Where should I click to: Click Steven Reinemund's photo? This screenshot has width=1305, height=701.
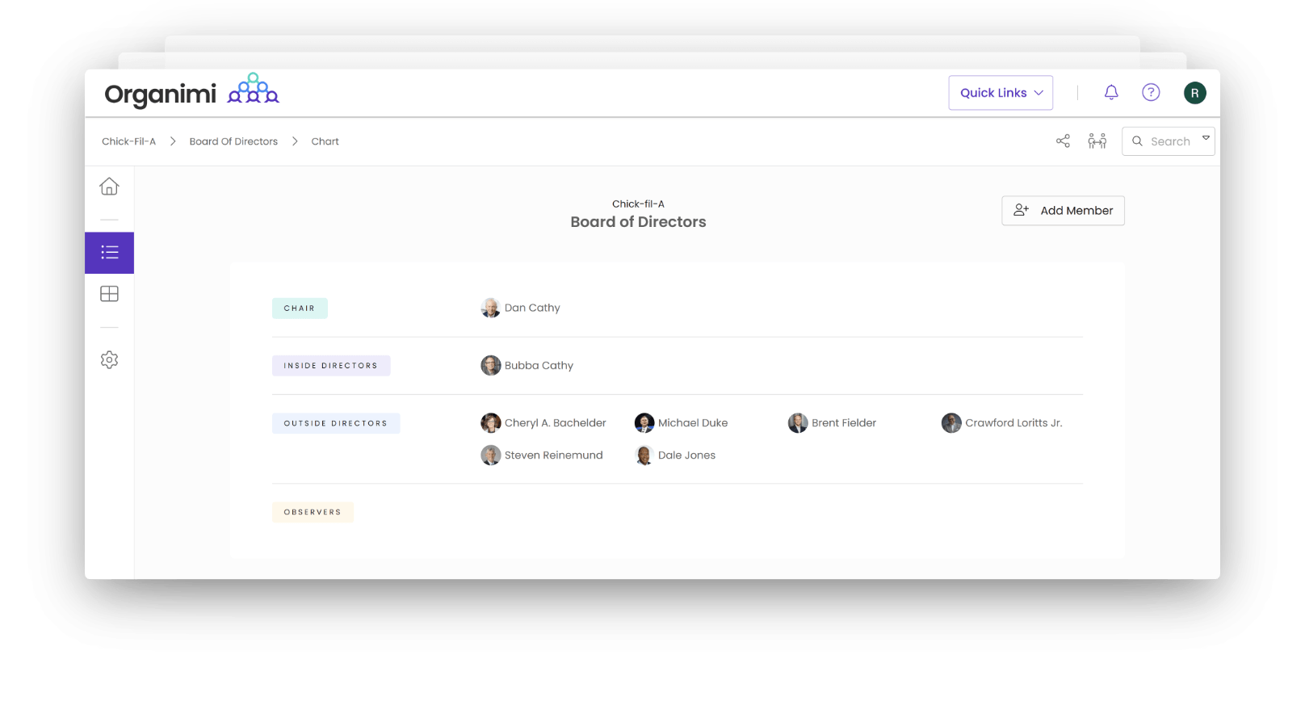click(x=490, y=455)
